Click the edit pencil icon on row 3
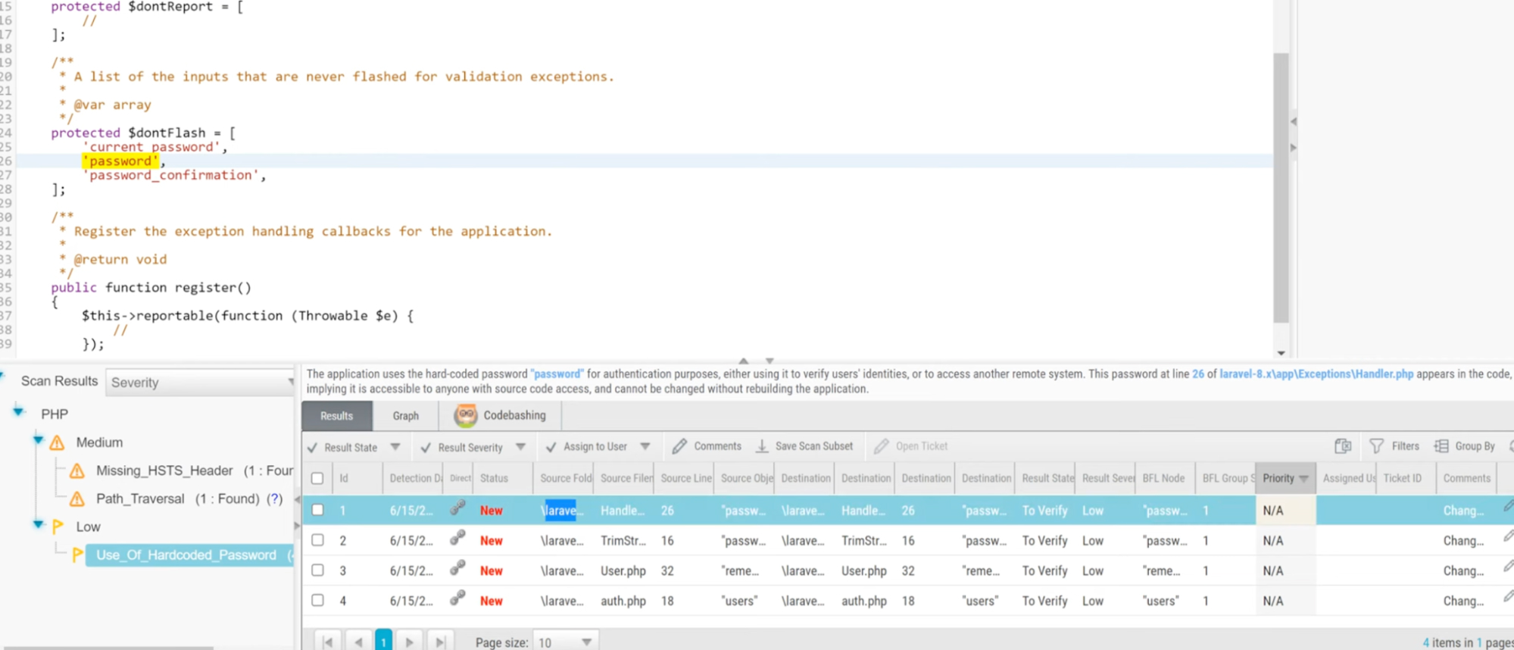This screenshot has height=650, width=1514. [x=1508, y=567]
